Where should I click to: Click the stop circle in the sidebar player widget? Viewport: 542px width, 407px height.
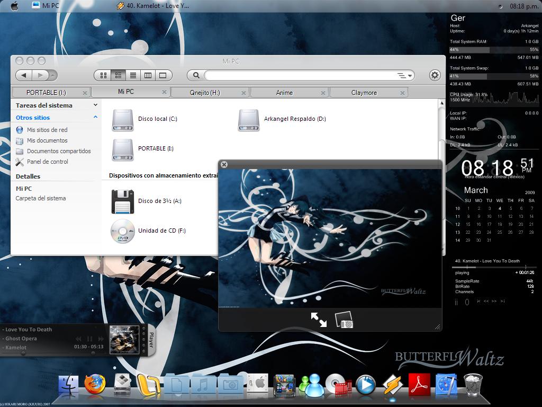click(x=467, y=302)
